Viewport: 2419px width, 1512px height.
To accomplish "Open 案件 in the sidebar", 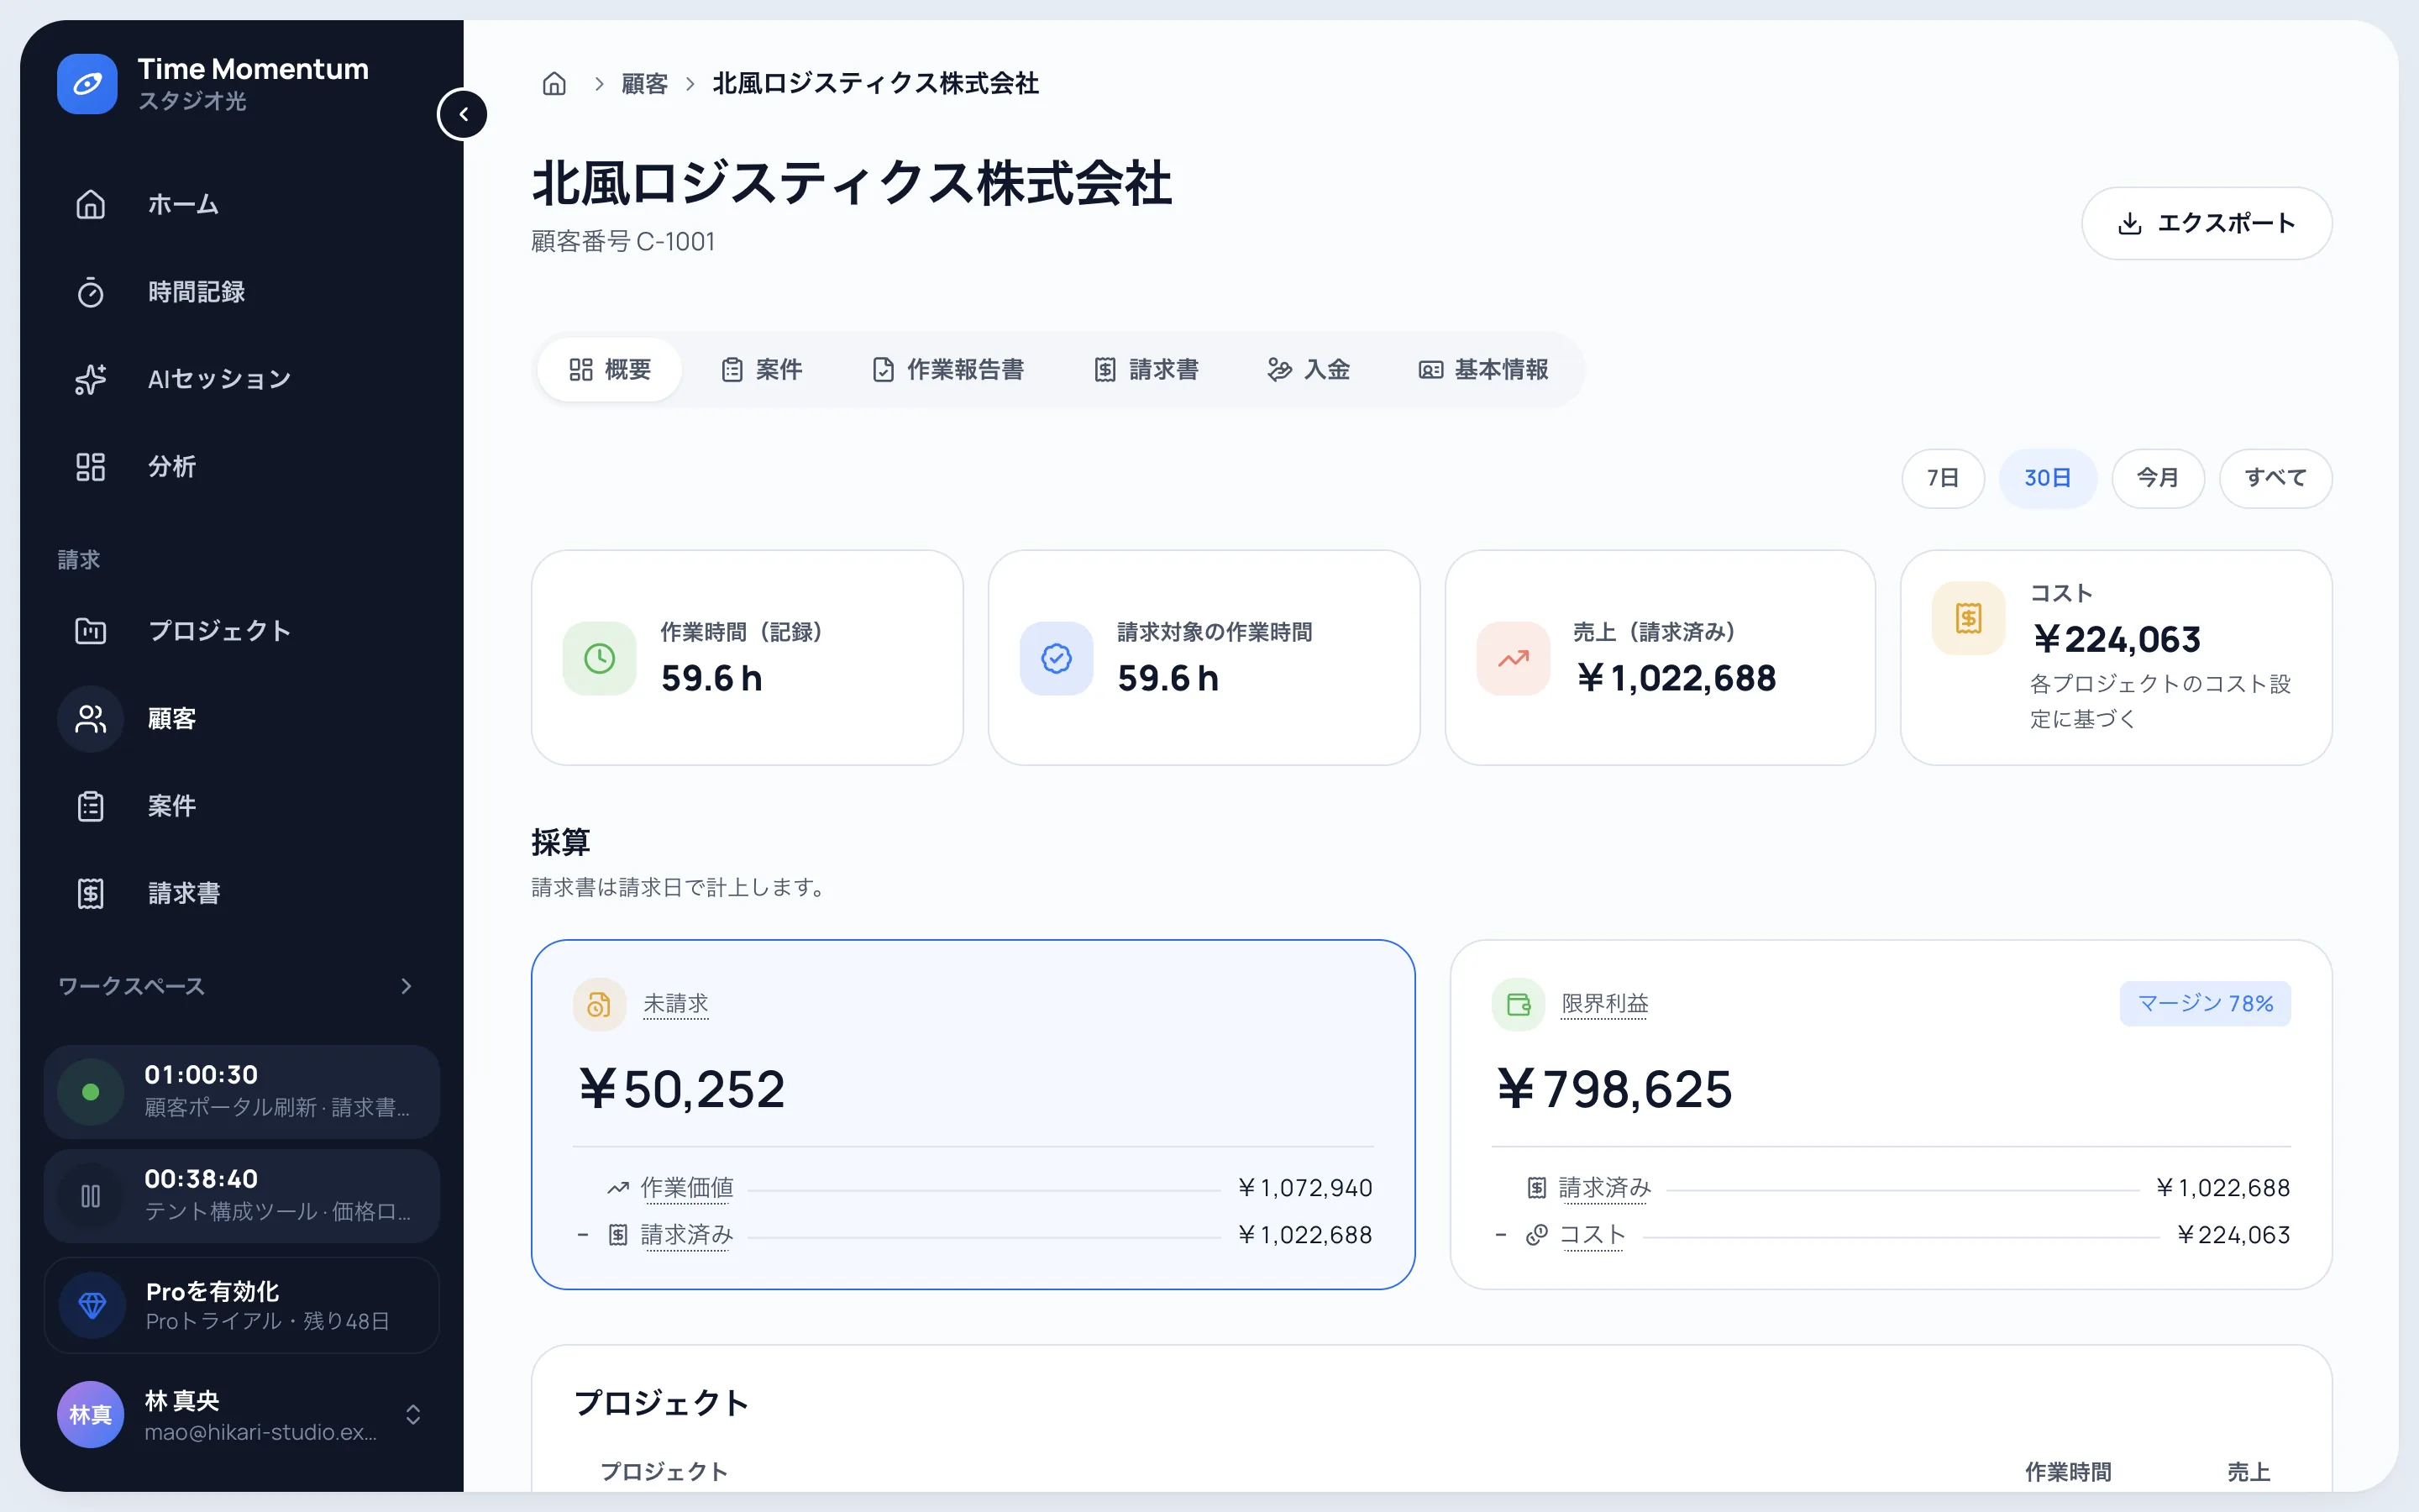I will [x=242, y=806].
